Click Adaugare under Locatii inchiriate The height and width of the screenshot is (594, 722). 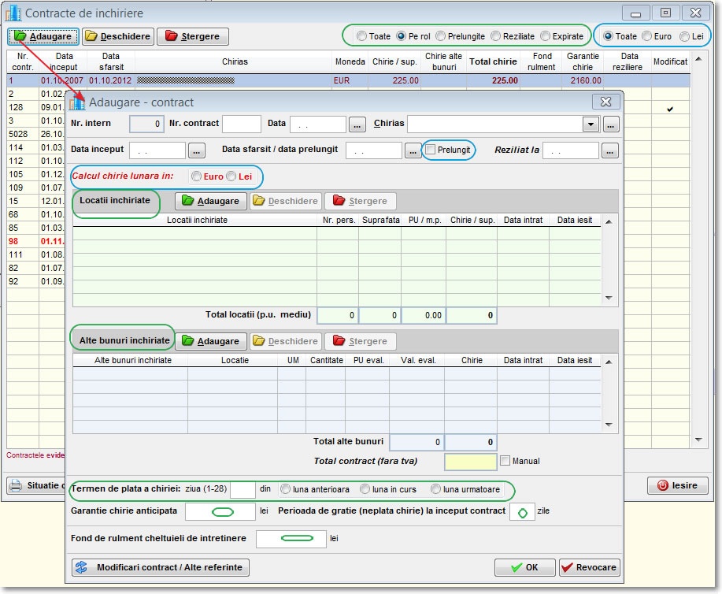click(x=211, y=201)
